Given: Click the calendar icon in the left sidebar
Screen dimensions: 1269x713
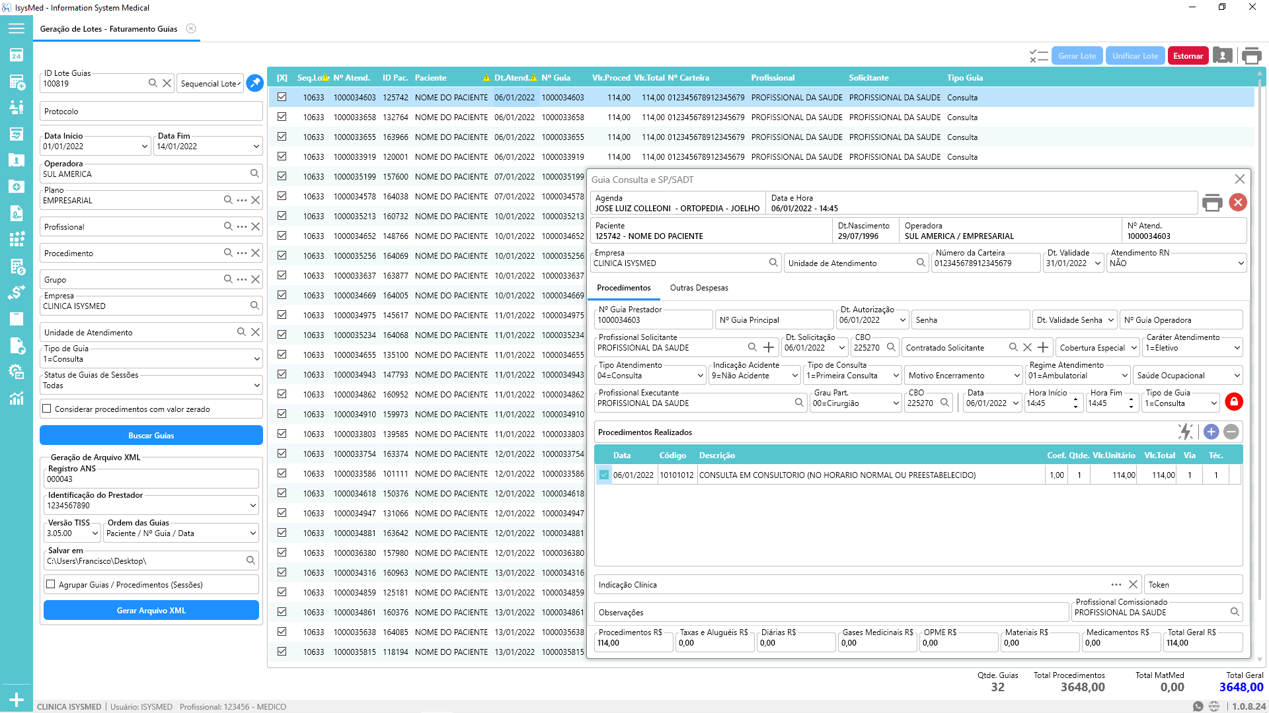Looking at the screenshot, I should (x=17, y=55).
